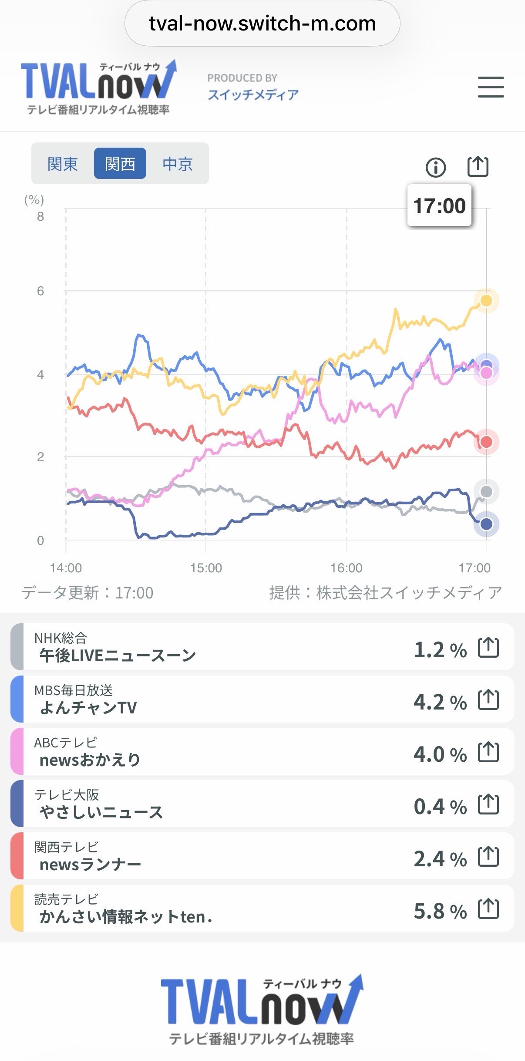Share the NHK総合 row rating
The height and width of the screenshot is (1061, 525).
(x=488, y=647)
